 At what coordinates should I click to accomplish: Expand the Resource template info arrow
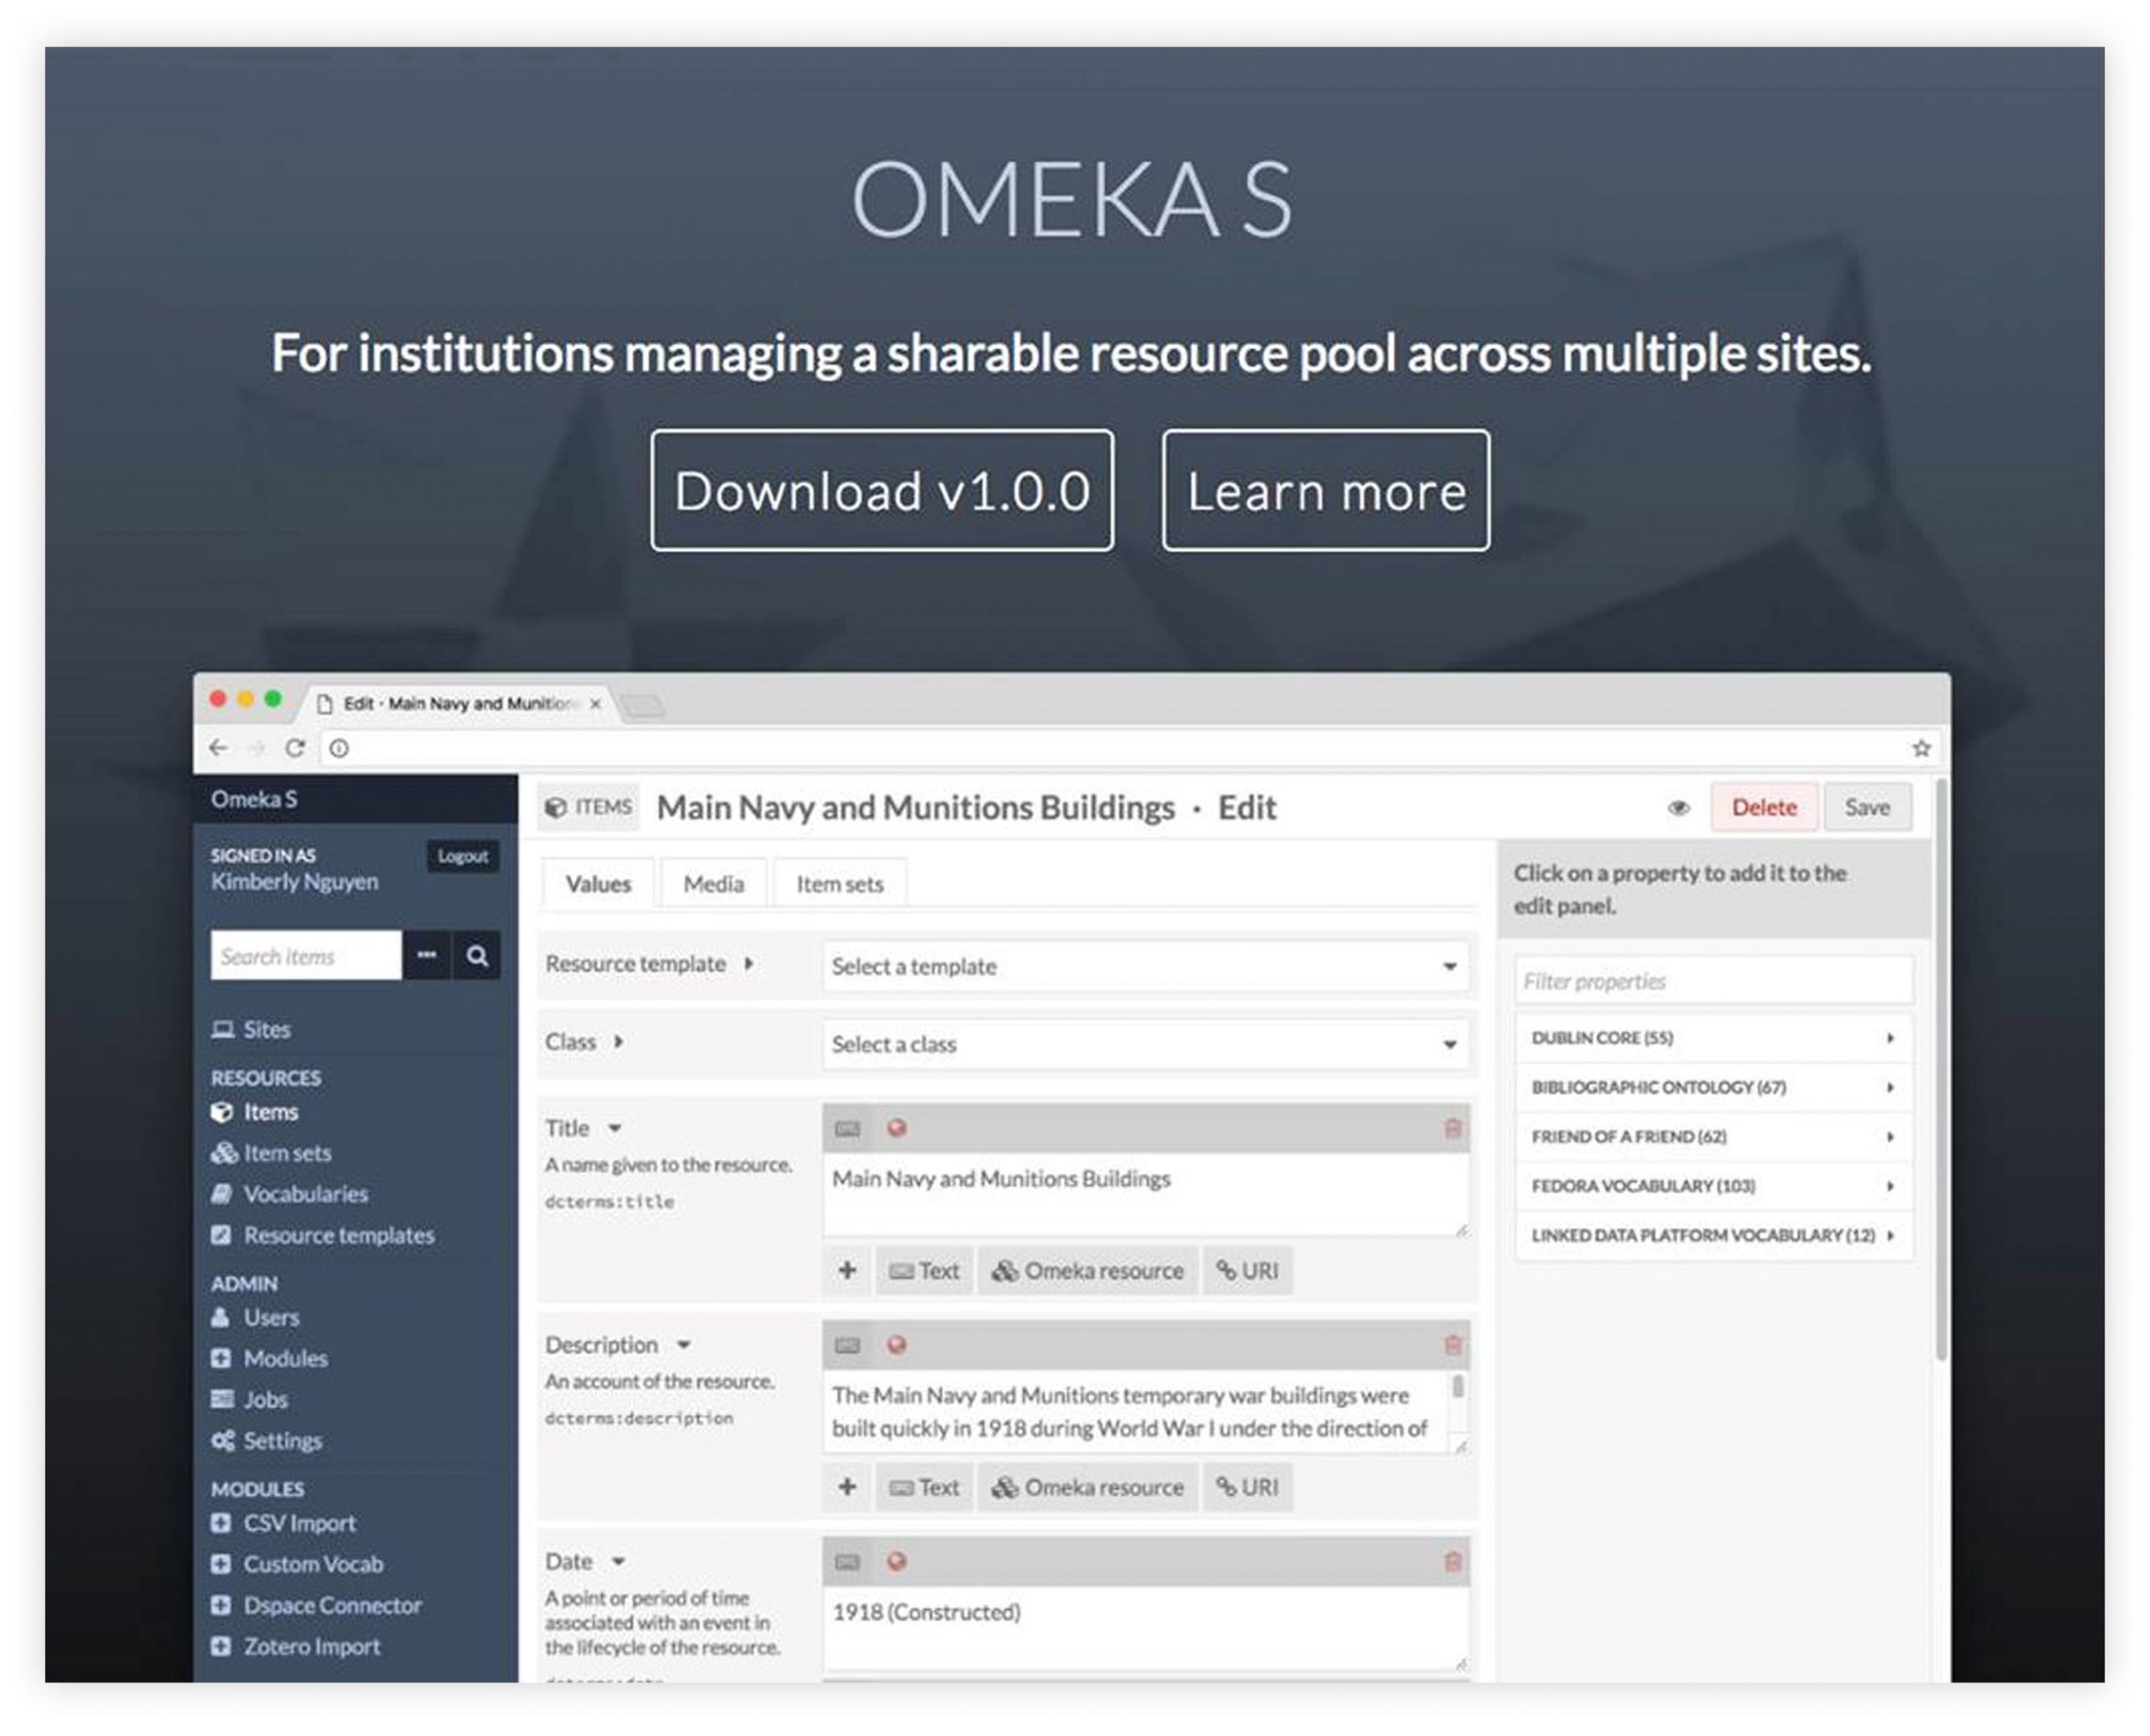(x=748, y=963)
